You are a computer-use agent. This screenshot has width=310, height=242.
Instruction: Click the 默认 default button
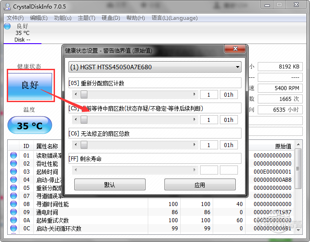(x=110, y=184)
